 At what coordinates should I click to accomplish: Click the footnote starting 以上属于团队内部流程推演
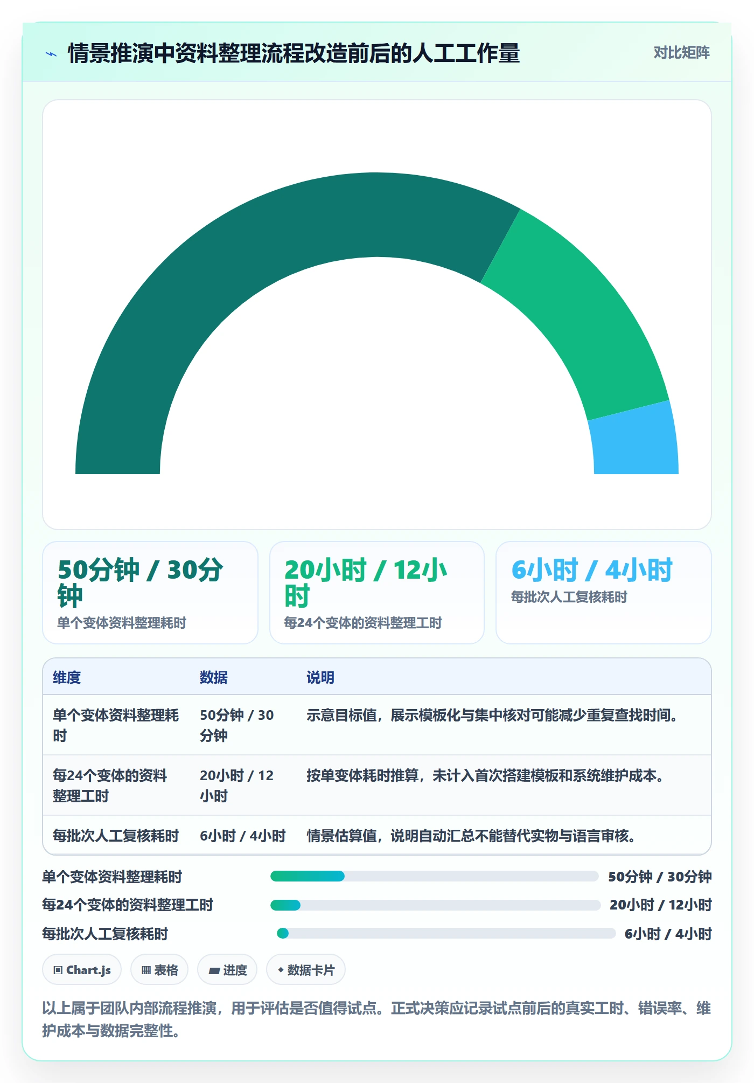click(x=376, y=1019)
